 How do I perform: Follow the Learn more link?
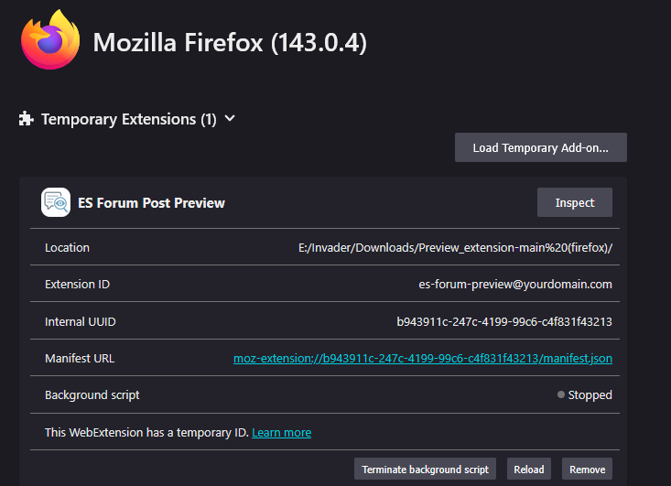(x=281, y=432)
